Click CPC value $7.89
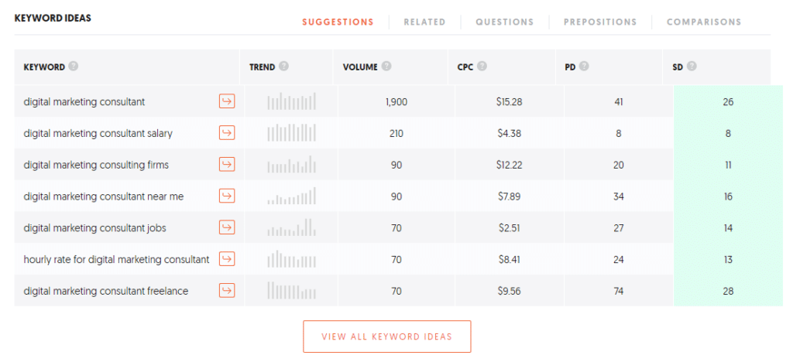 (x=510, y=196)
